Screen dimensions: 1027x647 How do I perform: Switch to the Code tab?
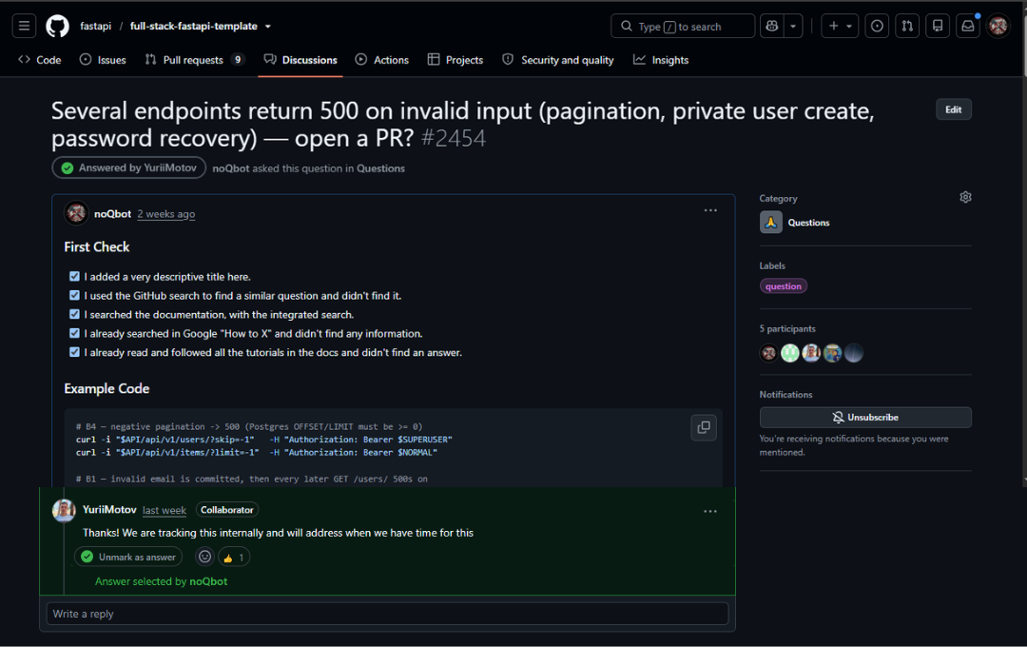coord(40,60)
